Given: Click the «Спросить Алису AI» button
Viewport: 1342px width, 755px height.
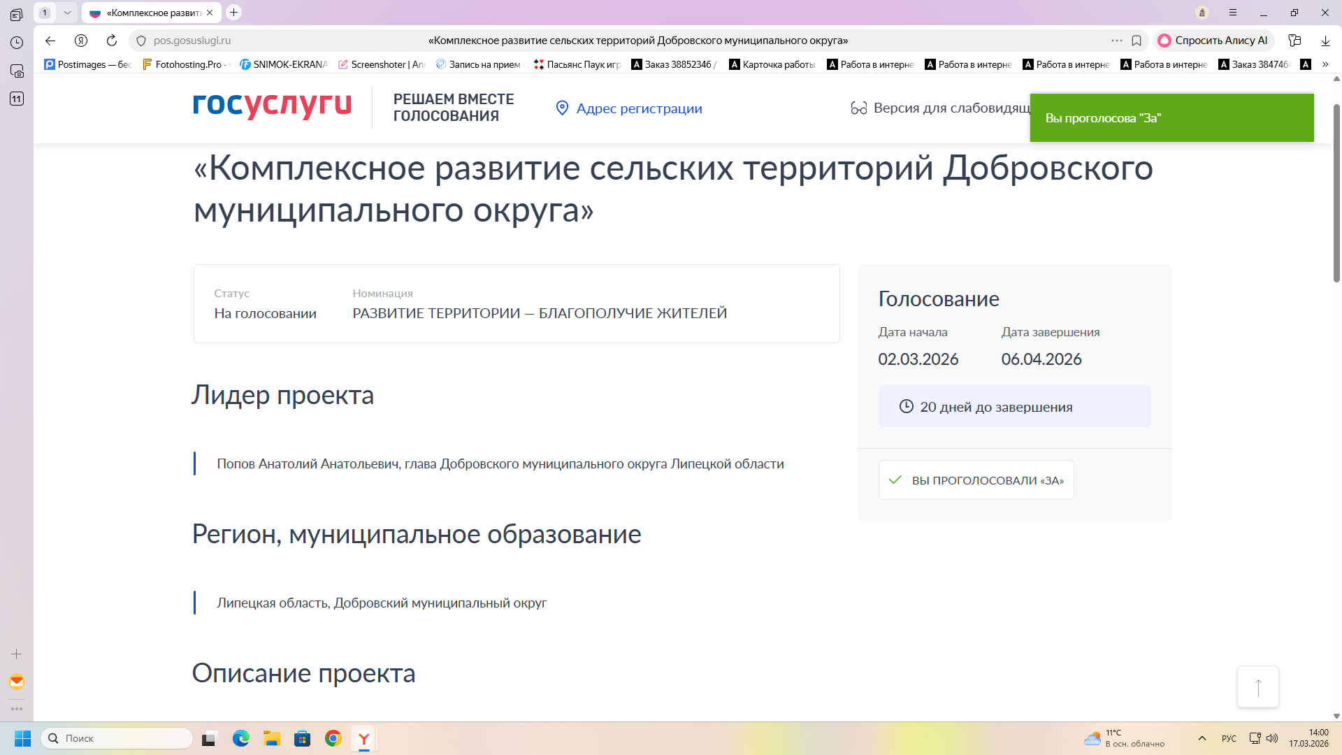Looking at the screenshot, I should click(1213, 41).
